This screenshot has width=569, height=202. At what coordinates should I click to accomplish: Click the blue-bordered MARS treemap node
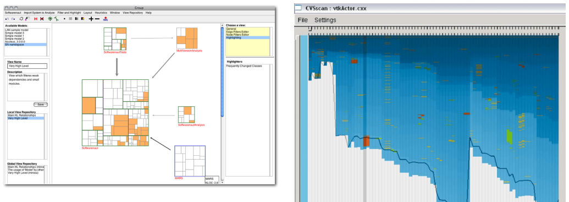(190, 161)
